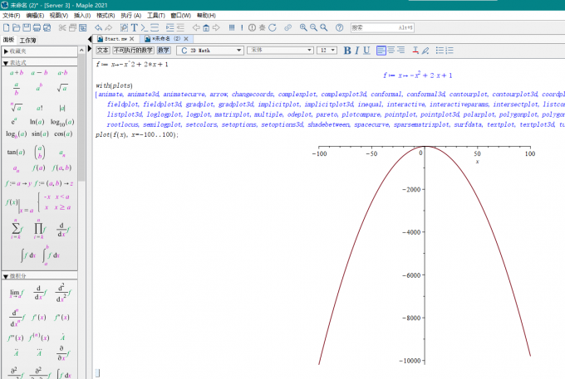The image size is (565, 379).
Task: Center align text
Action: 391,51
